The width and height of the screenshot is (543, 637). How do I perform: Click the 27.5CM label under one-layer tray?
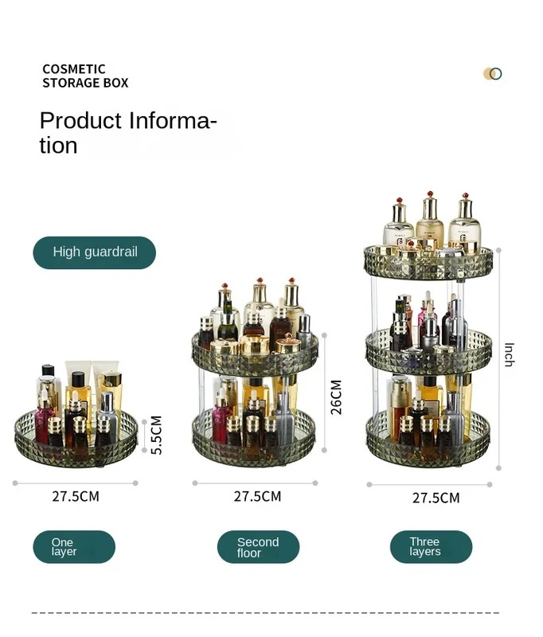click(x=76, y=496)
